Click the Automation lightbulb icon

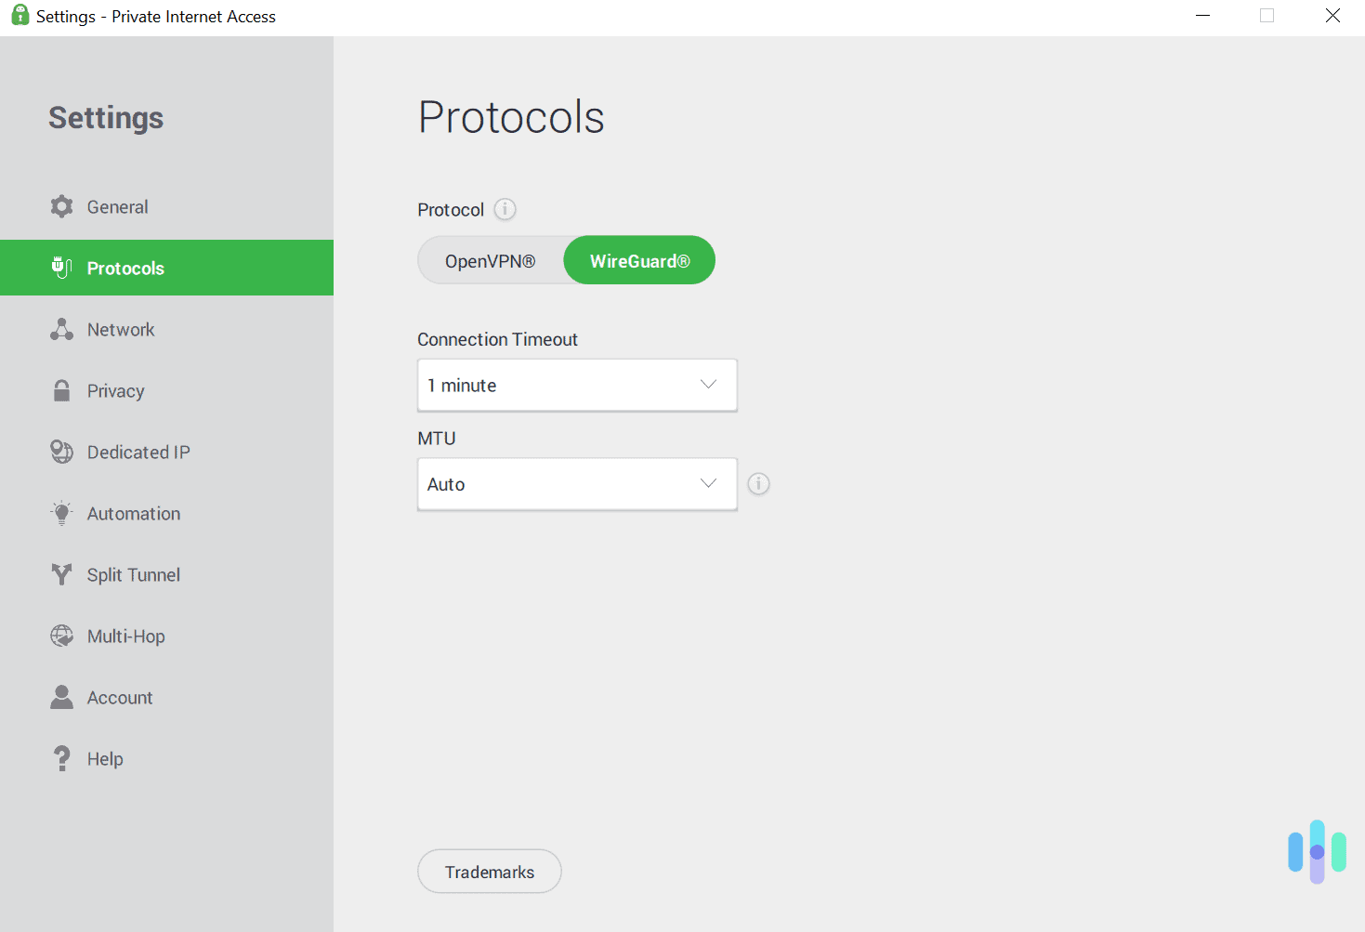(61, 513)
